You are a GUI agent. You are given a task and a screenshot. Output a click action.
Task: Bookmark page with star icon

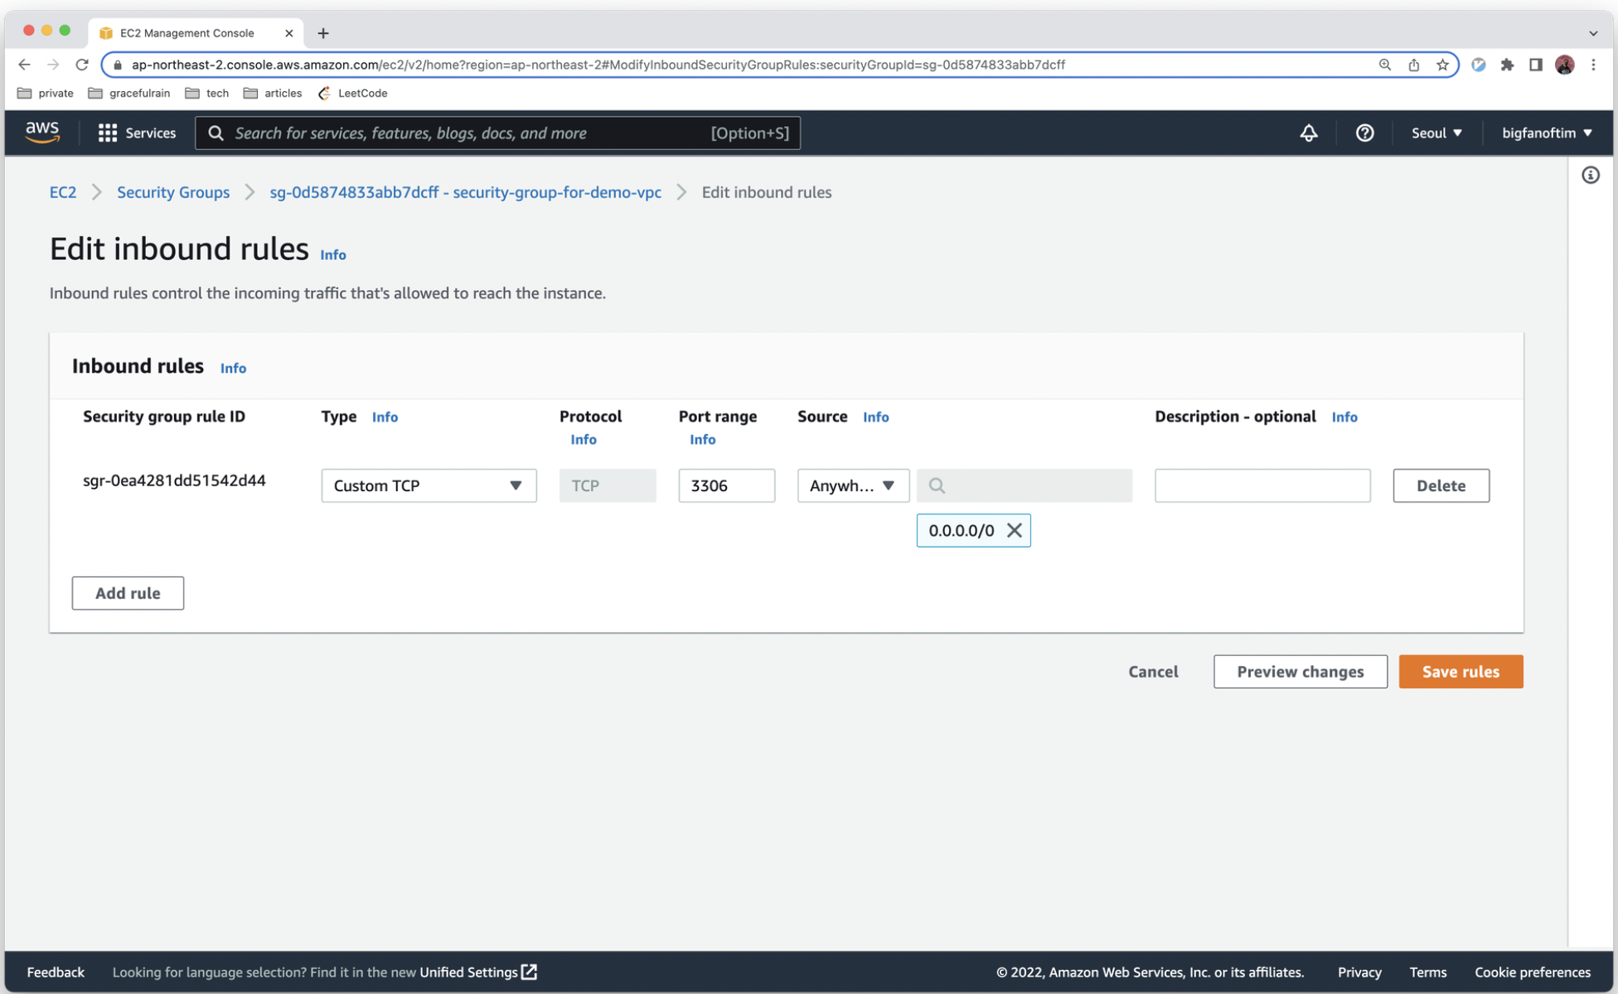tap(1442, 65)
